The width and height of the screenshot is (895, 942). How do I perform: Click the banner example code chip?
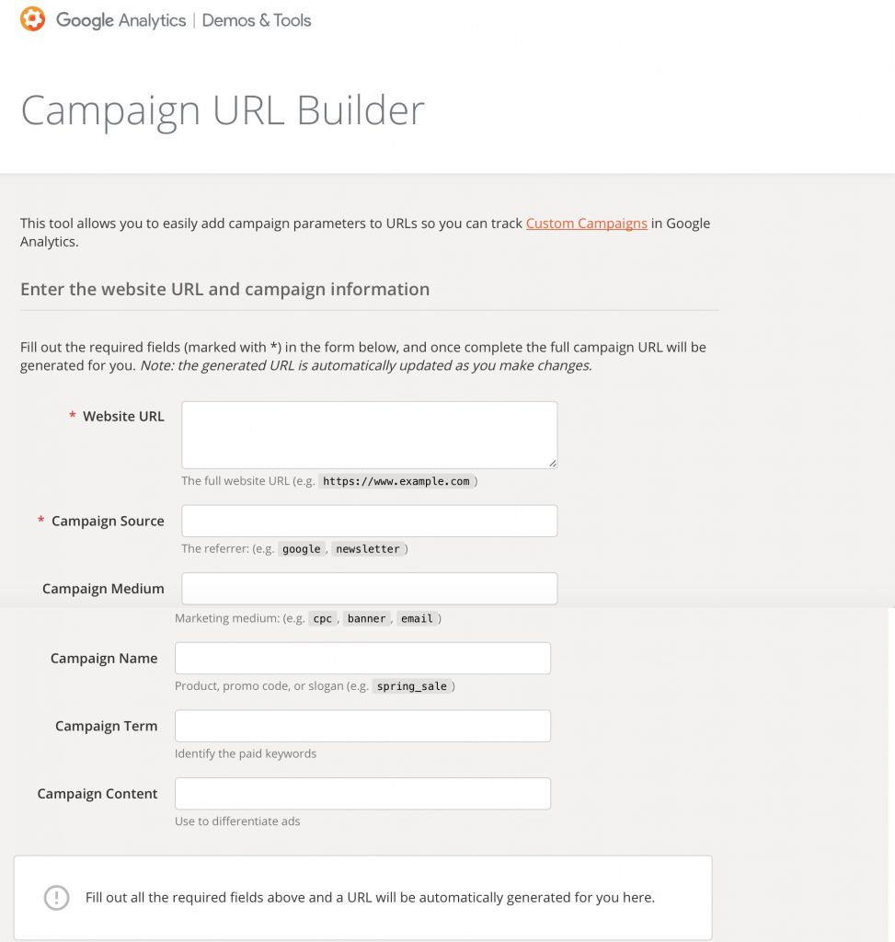pyautogui.click(x=366, y=619)
